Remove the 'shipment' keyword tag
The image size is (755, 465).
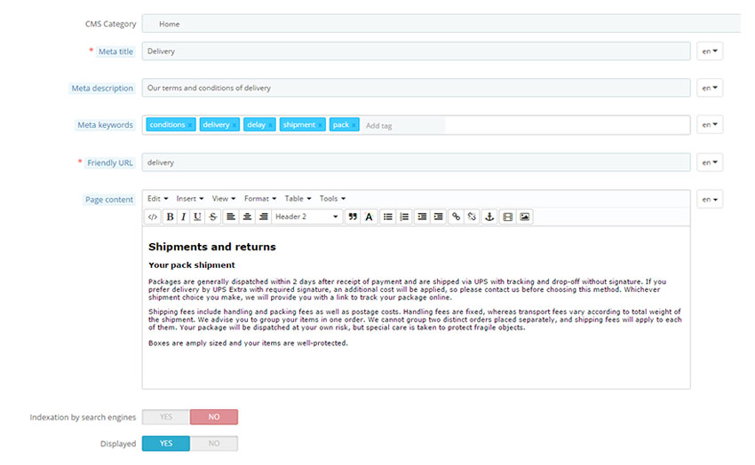tap(321, 126)
